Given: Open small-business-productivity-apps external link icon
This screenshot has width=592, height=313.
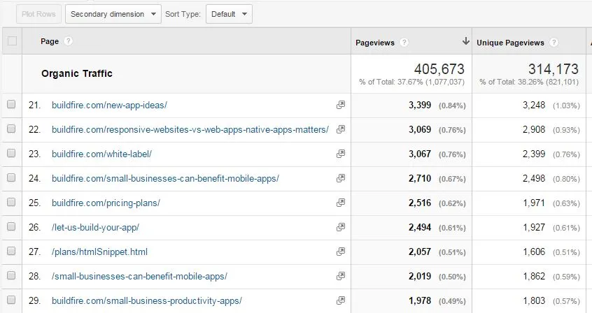Looking at the screenshot, I should [x=341, y=300].
